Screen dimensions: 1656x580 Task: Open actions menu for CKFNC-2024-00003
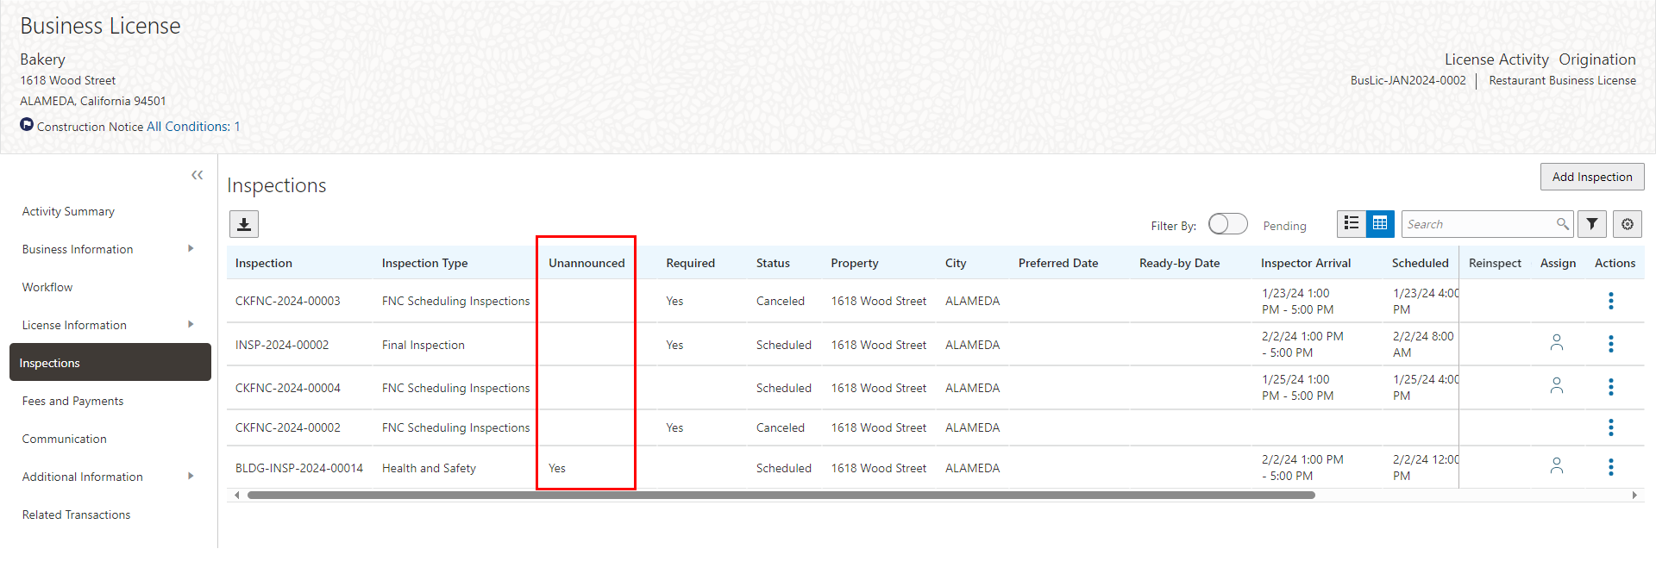(1610, 301)
